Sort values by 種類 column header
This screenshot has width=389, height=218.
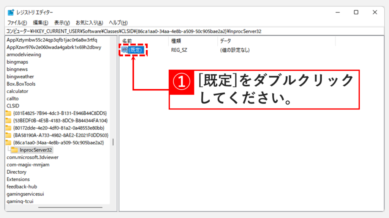coord(193,40)
